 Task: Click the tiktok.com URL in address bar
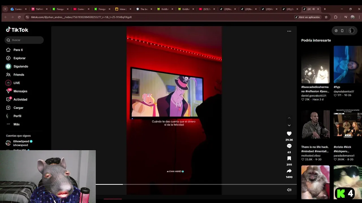(x=81, y=17)
